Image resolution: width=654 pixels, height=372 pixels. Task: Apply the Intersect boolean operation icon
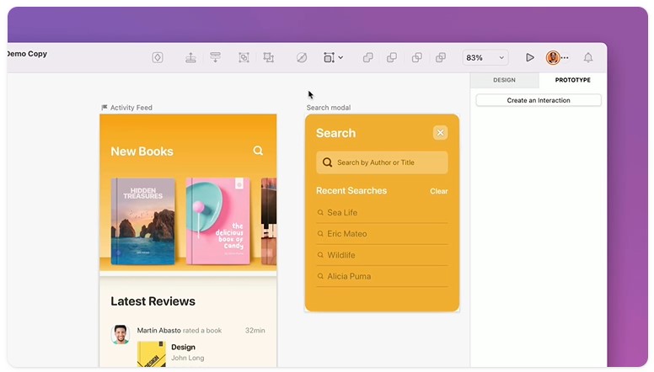point(416,57)
